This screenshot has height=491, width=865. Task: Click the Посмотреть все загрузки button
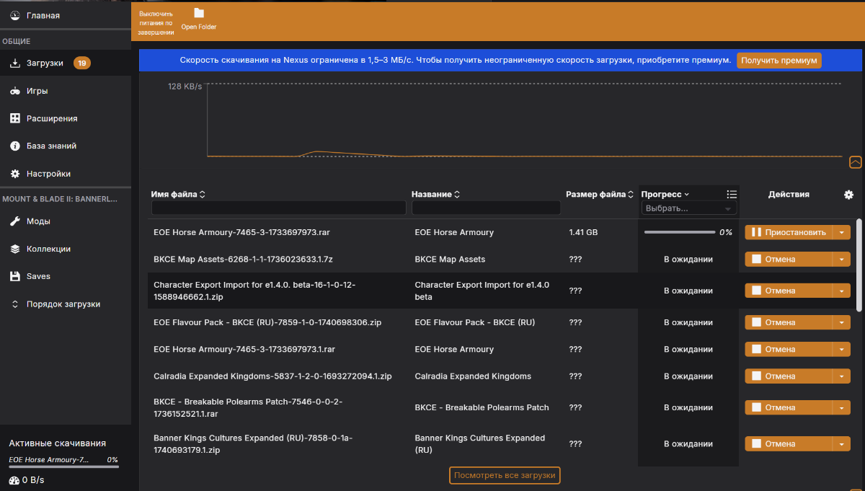tap(505, 475)
